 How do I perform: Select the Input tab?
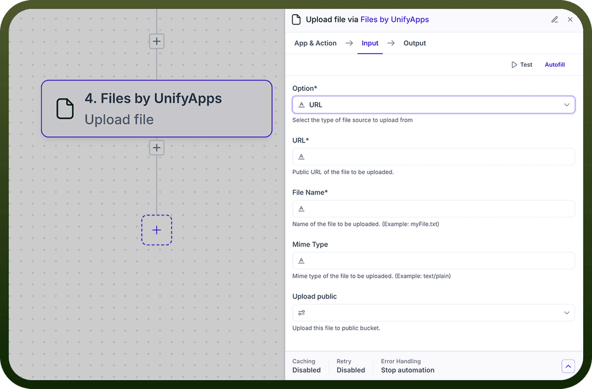370,43
